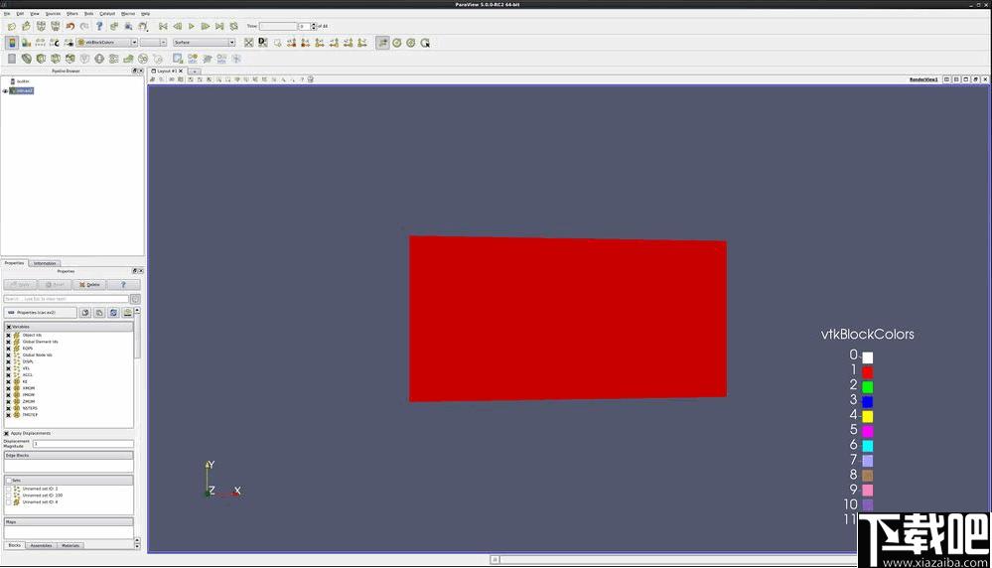Viewport: 992px width, 568px height.
Task: Jump to the first animation frame
Action: coord(163,26)
